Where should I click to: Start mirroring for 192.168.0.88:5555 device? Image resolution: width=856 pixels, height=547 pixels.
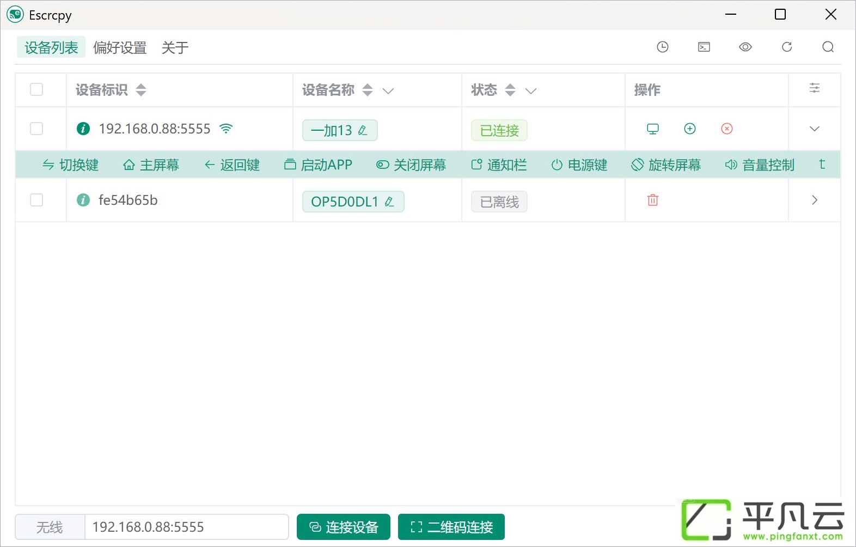(x=653, y=129)
